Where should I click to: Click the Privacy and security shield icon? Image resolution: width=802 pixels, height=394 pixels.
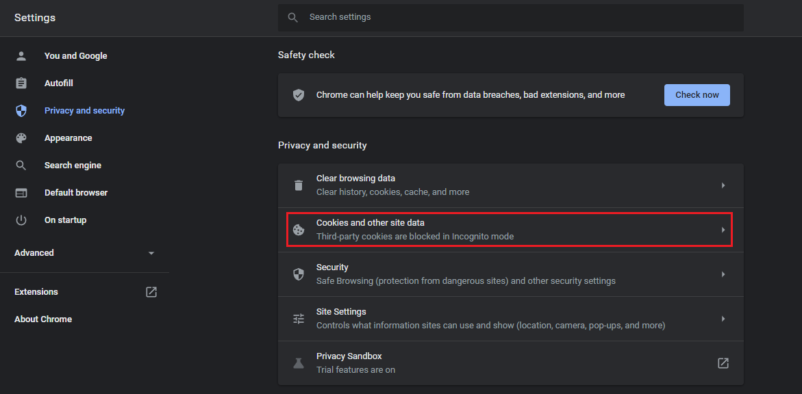tap(21, 110)
